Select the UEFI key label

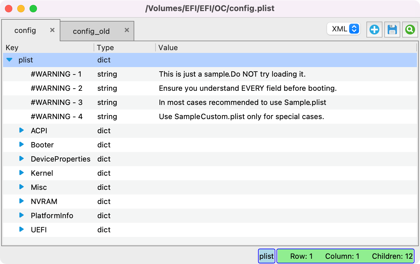pos(39,230)
